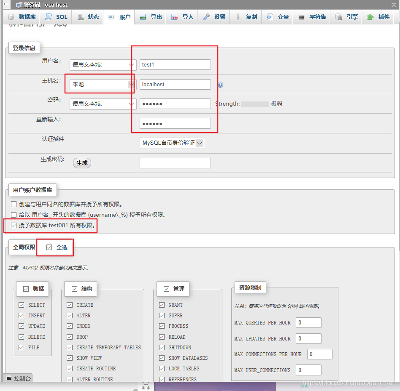
Task: Click the SQL tab icon
Action: pyautogui.click(x=49, y=17)
